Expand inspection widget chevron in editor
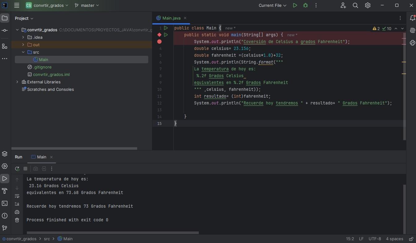This screenshot has width=416, height=243. point(402,29)
